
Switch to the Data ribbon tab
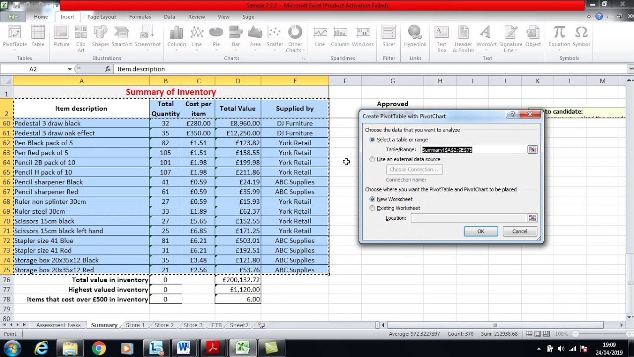(169, 17)
